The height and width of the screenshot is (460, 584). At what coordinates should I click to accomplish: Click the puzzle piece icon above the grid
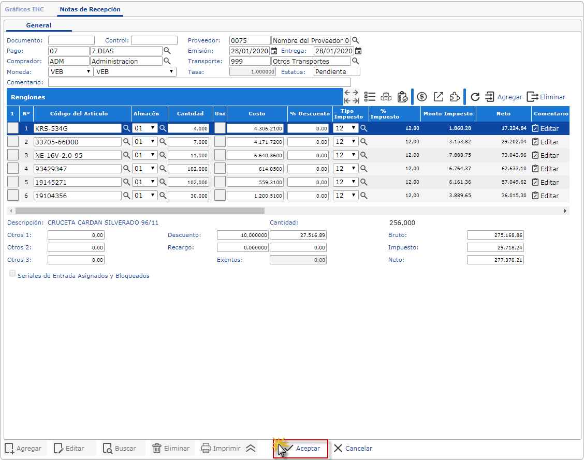coord(455,97)
